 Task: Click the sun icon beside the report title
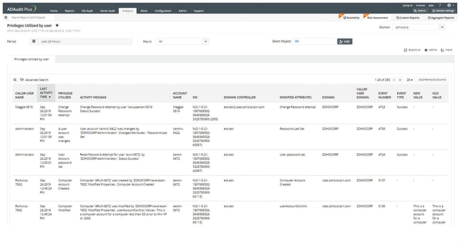[57, 25]
